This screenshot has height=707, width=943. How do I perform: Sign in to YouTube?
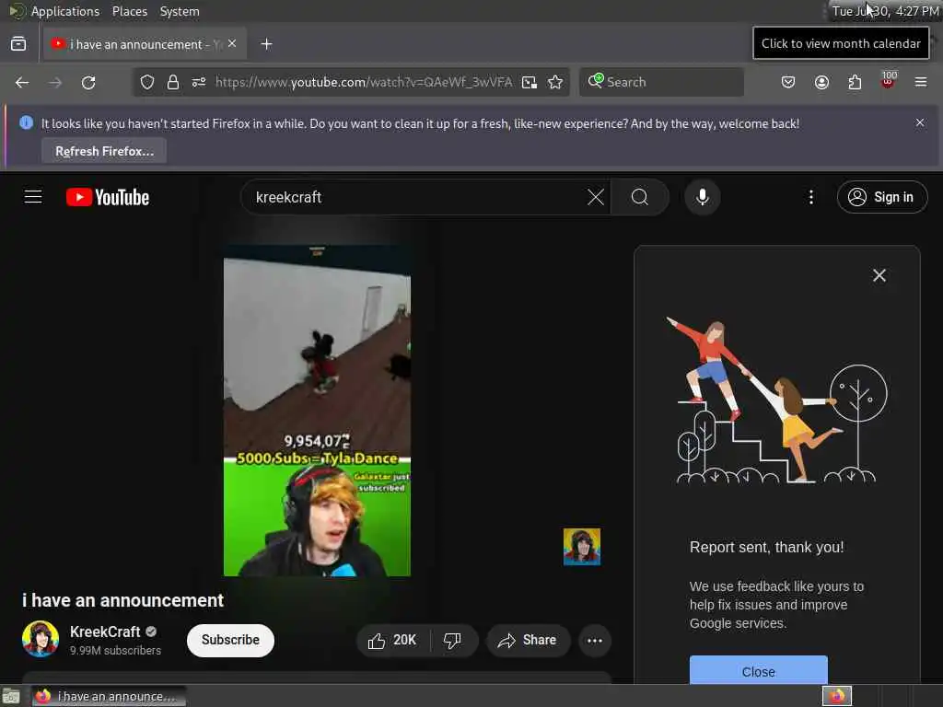(x=881, y=197)
